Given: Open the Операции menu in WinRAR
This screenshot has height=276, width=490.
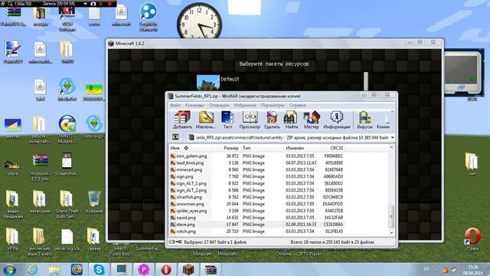Looking at the screenshot, I should pos(219,105).
